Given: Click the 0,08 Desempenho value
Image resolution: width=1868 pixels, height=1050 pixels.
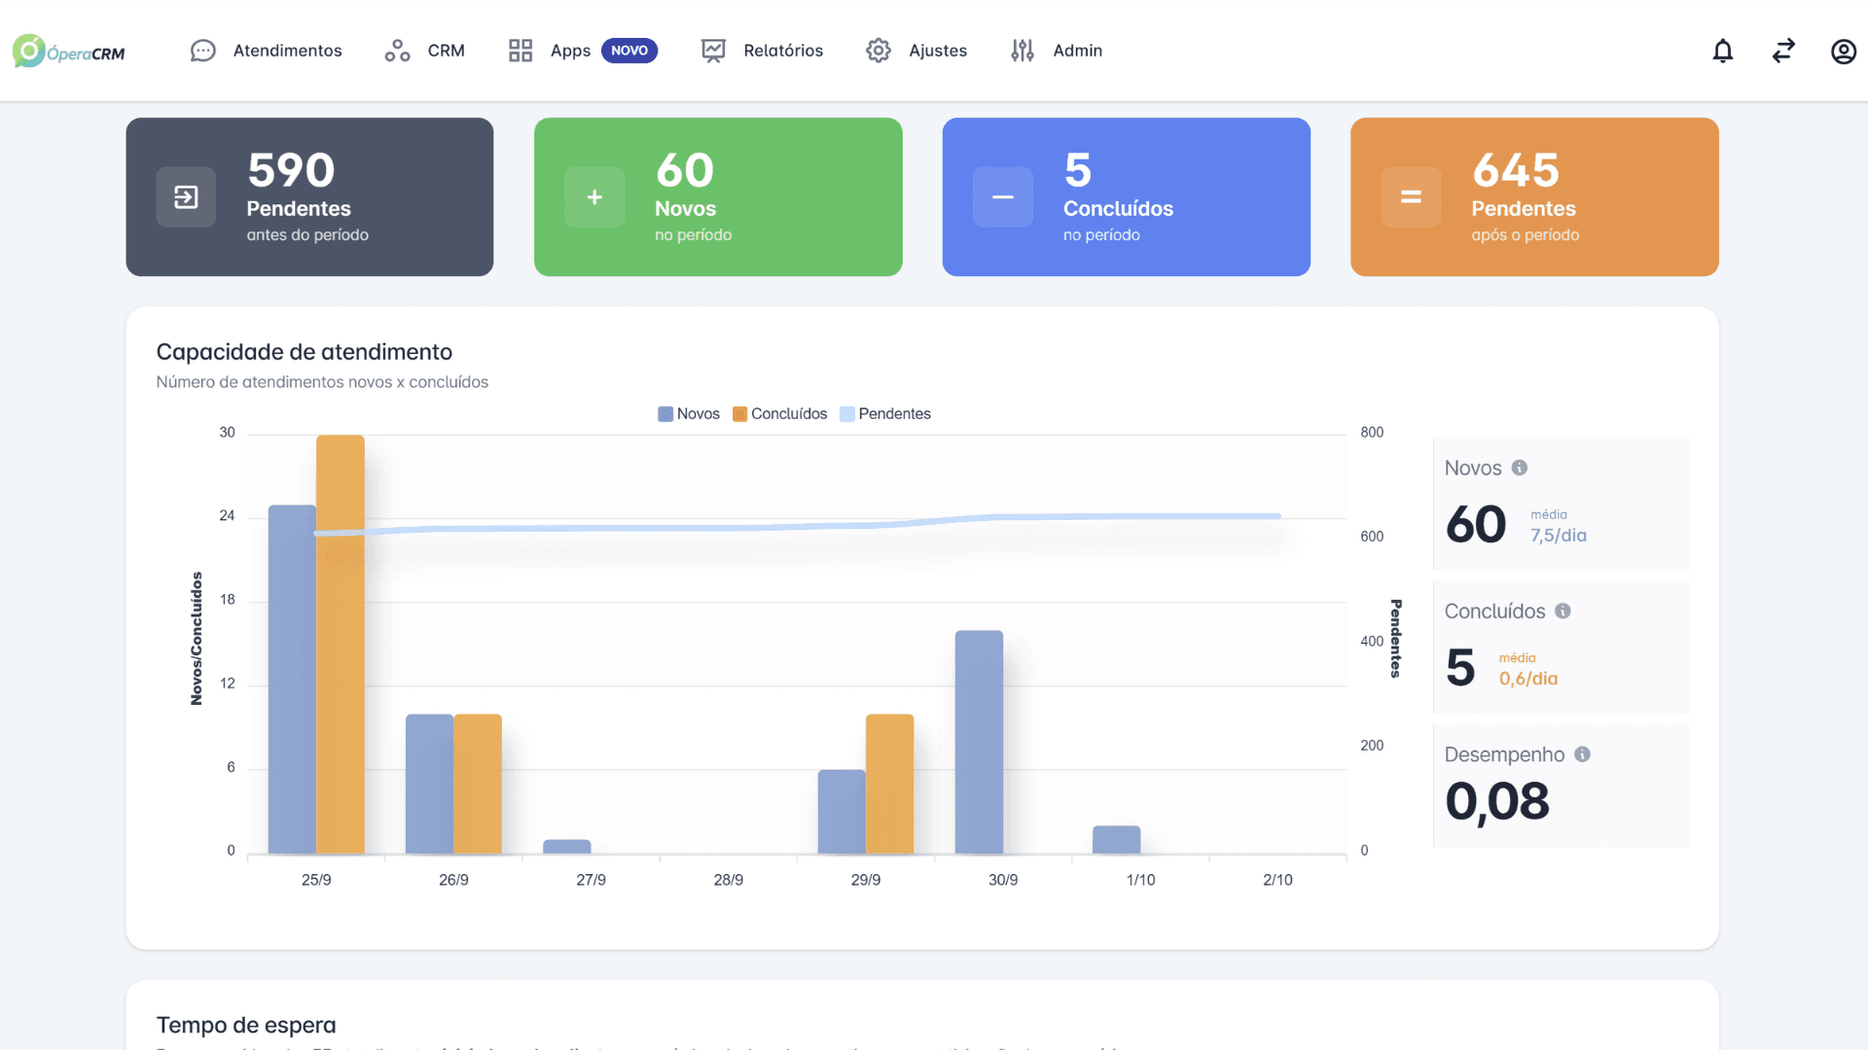Looking at the screenshot, I should pyautogui.click(x=1497, y=802).
